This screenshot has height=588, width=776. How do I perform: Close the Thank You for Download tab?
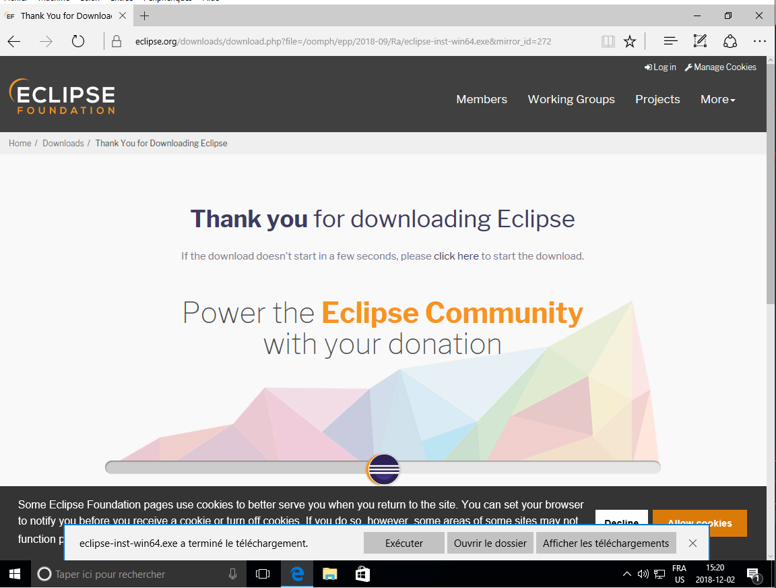point(123,16)
